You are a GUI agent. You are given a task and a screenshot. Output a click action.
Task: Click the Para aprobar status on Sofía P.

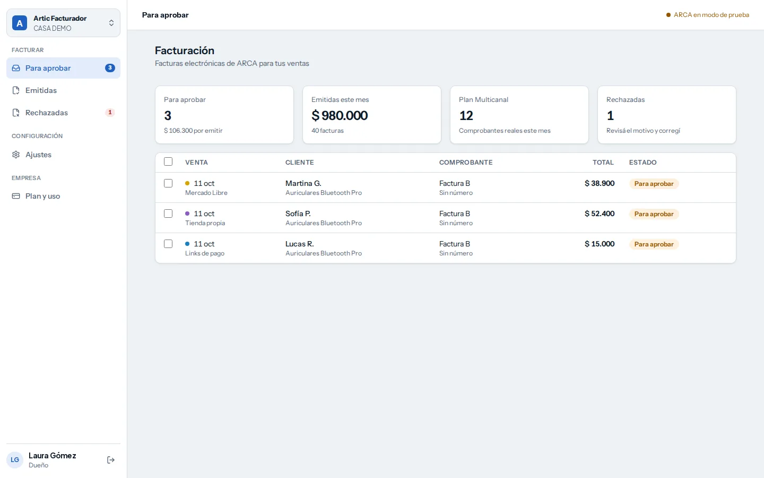click(x=654, y=214)
